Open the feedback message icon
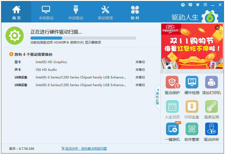 [190, 5]
